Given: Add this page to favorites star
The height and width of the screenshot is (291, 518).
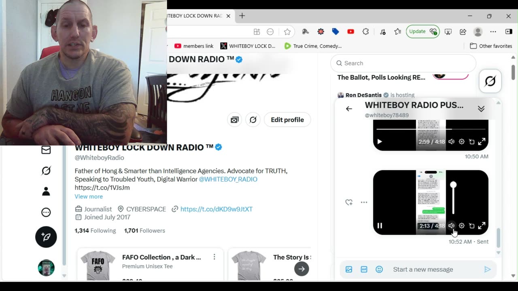Looking at the screenshot, I should 287,32.
